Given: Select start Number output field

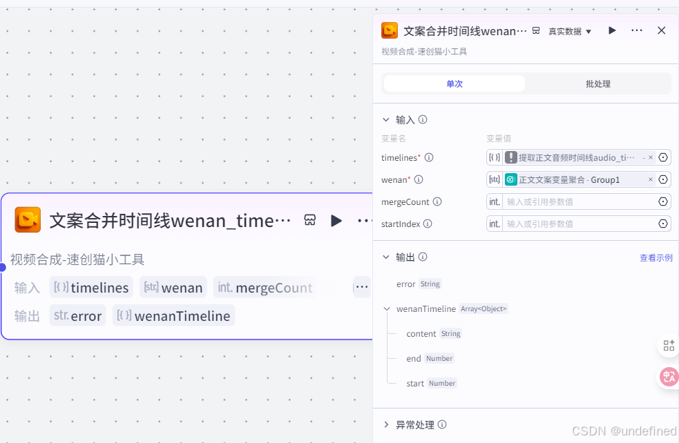Looking at the screenshot, I should 431,383.
